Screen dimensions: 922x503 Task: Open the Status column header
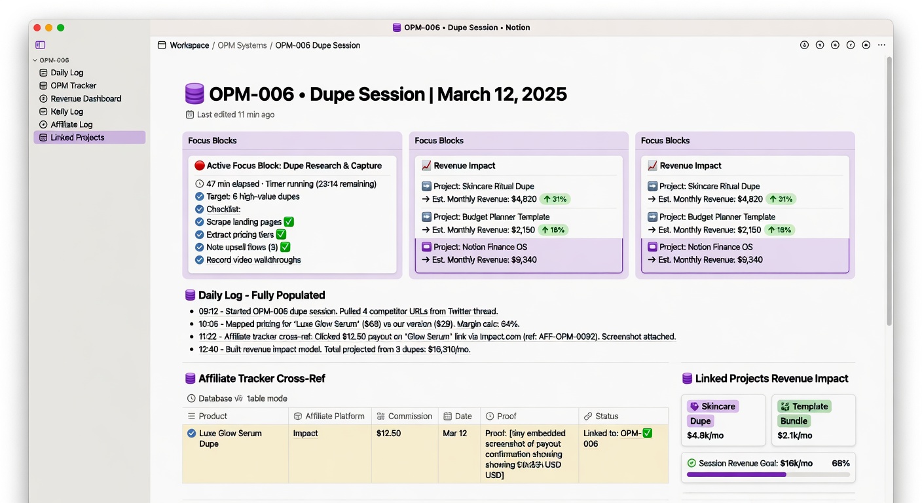tap(623, 416)
